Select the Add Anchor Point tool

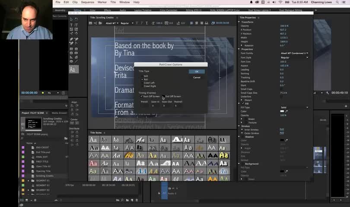(71, 43)
